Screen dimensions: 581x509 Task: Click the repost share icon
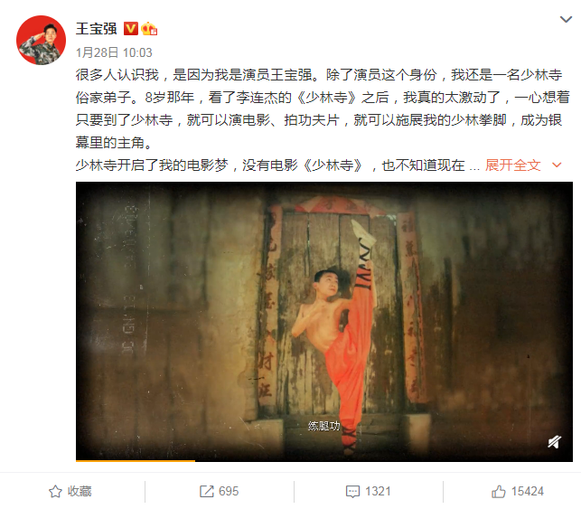[206, 492]
